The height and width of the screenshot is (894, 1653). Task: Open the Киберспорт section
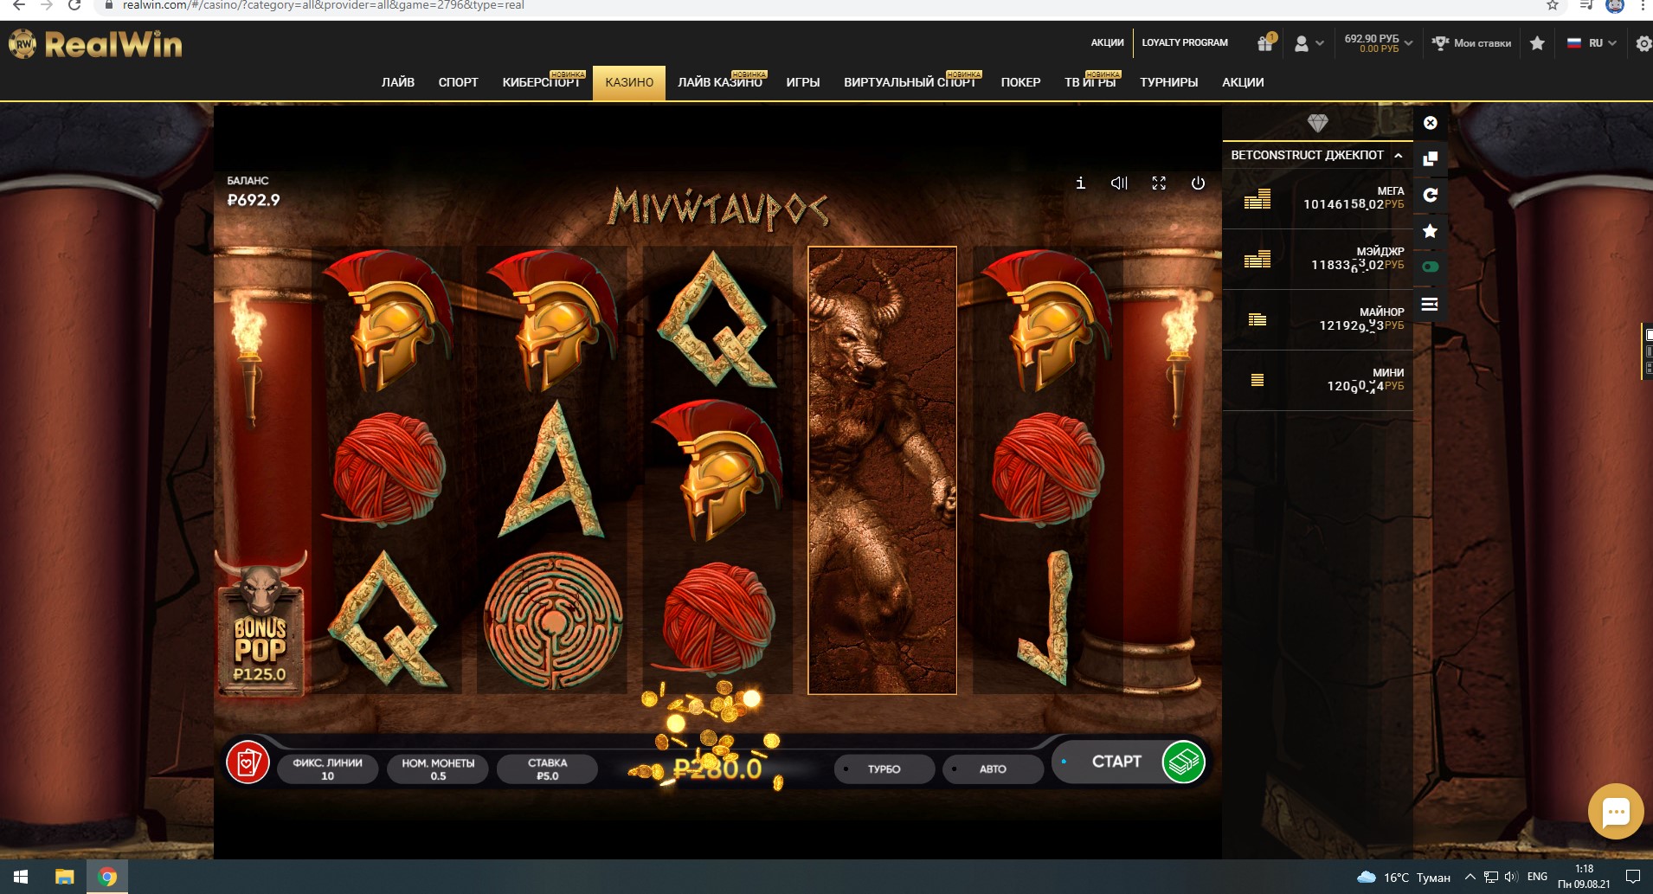(542, 82)
